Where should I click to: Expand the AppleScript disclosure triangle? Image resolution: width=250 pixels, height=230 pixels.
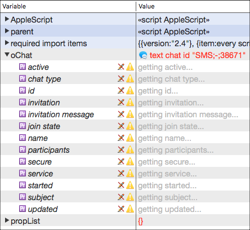pyautogui.click(x=7, y=19)
